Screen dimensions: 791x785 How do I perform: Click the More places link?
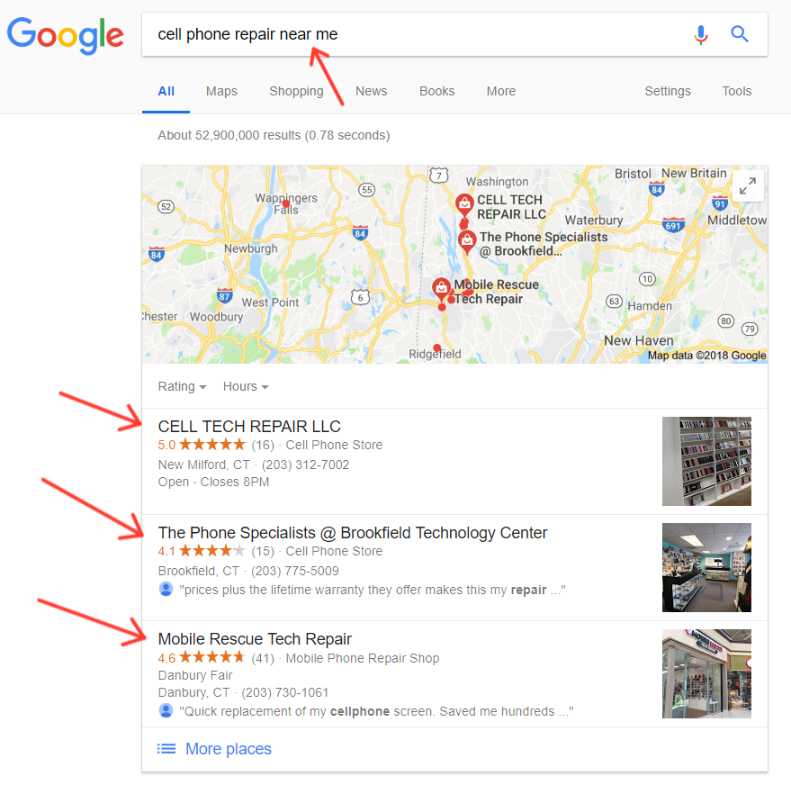[x=229, y=749]
